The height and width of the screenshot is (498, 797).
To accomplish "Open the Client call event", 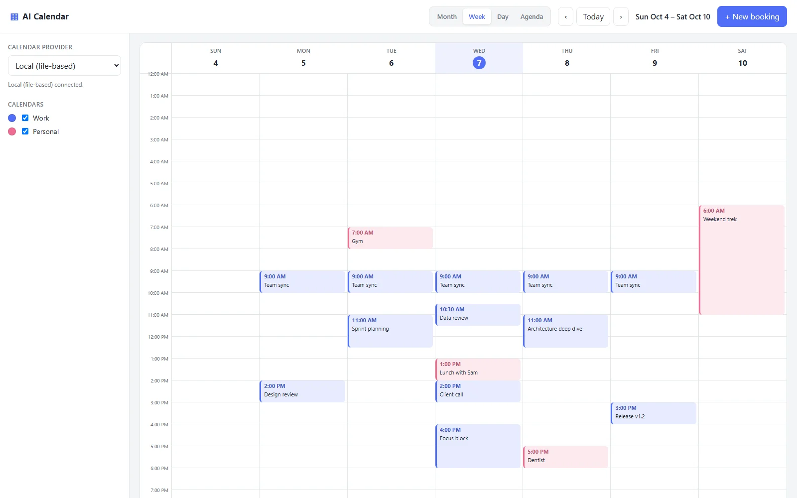I will coord(478,391).
